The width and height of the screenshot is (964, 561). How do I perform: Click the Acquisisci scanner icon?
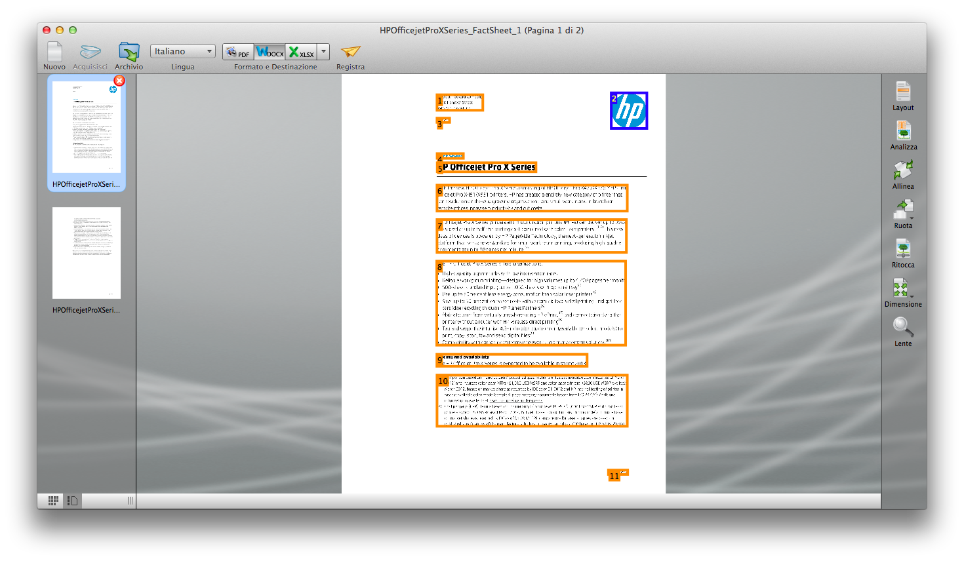point(90,52)
